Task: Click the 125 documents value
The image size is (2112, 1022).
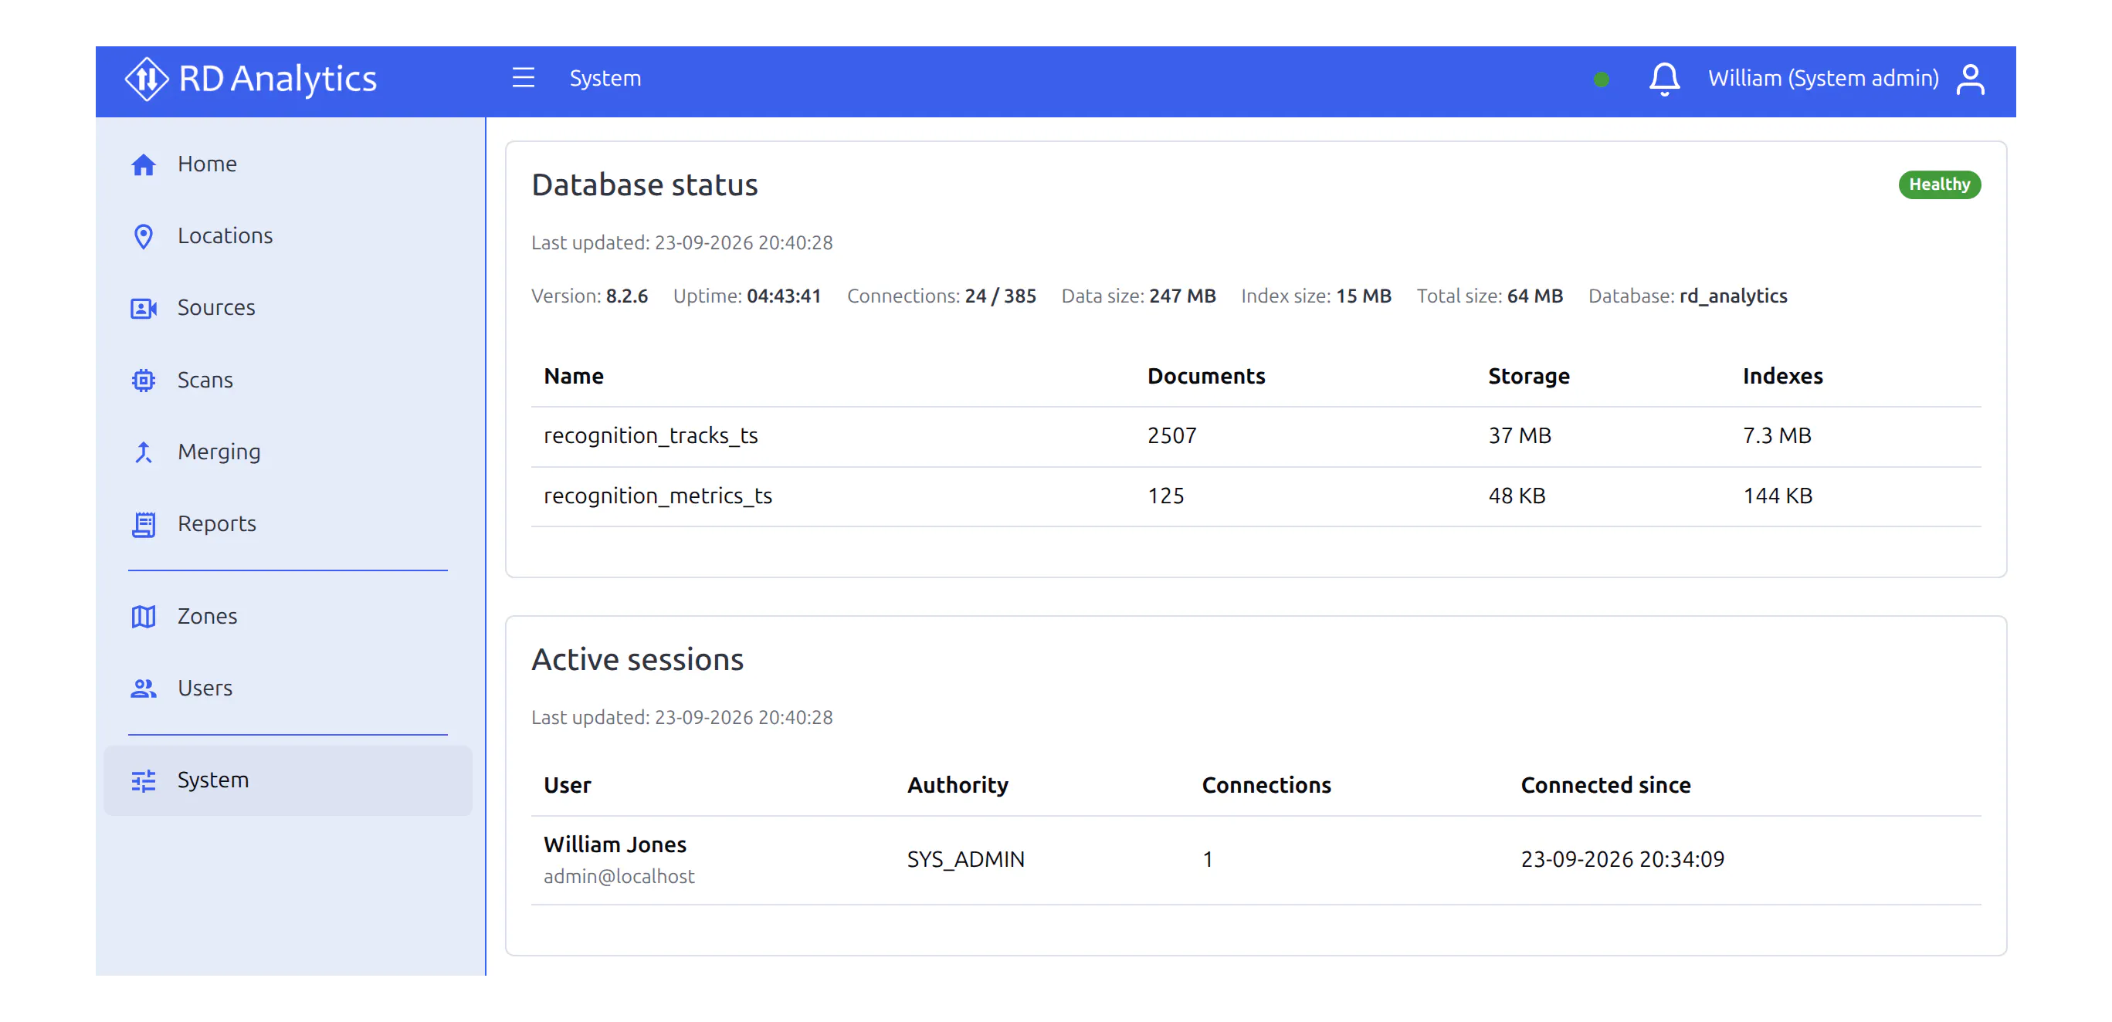Action: [1165, 496]
